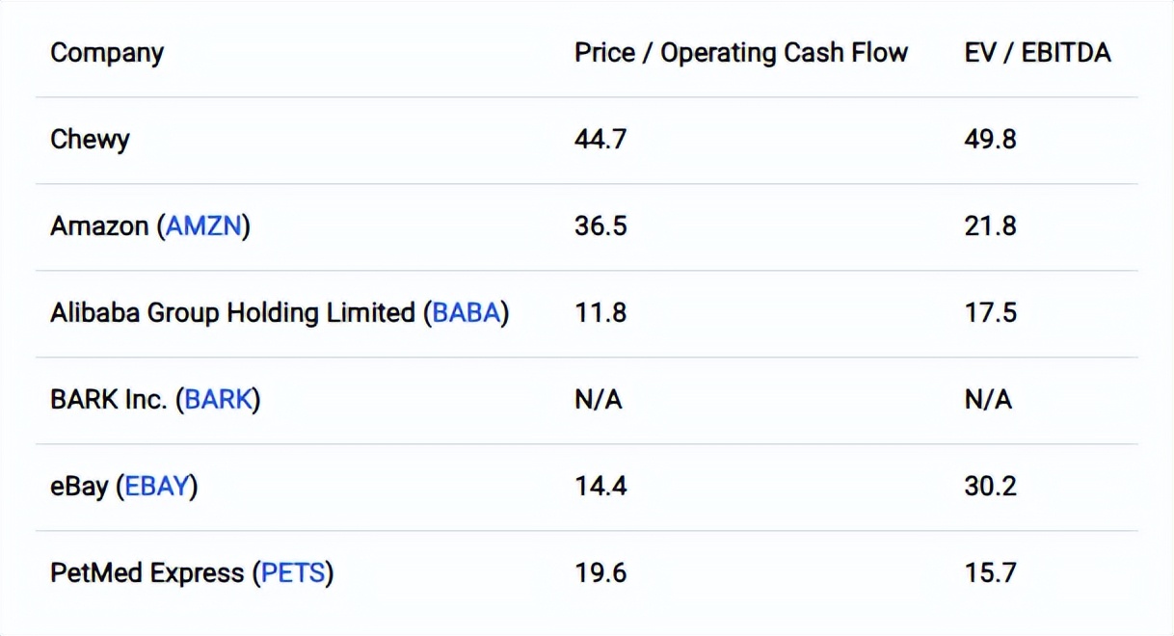
Task: Click the Company column header
Action: tap(107, 53)
